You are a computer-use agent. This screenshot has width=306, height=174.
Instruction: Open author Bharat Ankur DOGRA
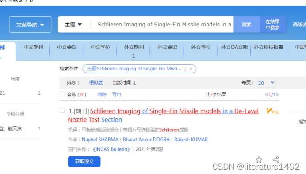(x=146, y=140)
